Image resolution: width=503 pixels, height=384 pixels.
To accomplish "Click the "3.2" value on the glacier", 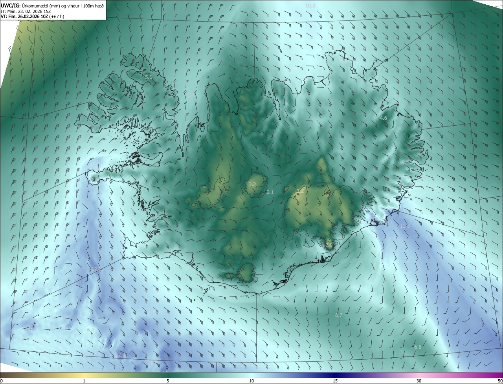I will click(x=253, y=184).
